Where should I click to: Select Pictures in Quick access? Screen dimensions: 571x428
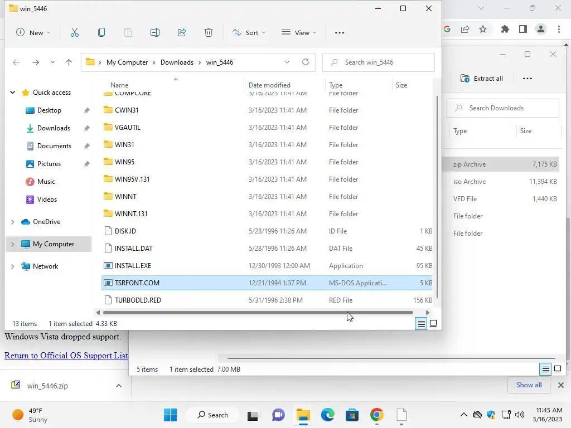pos(49,164)
